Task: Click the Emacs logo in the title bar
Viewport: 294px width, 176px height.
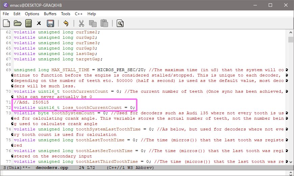Action: coord(6,5)
